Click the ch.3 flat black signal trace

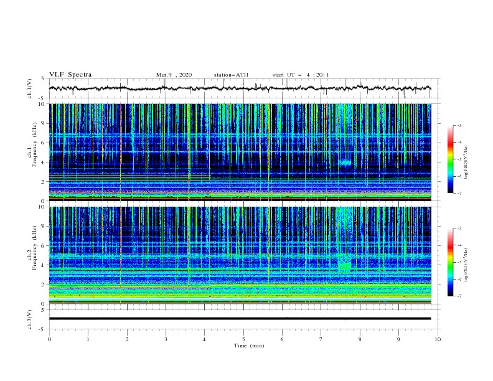[x=240, y=319]
